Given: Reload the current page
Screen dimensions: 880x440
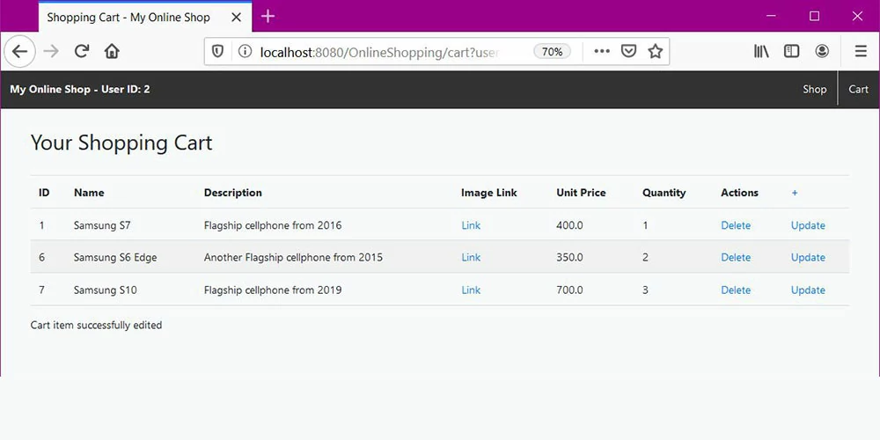Looking at the screenshot, I should point(82,52).
